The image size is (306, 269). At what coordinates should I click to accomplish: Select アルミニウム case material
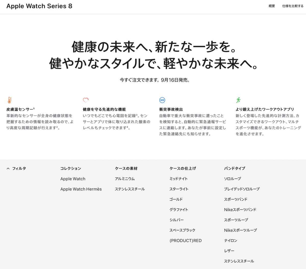[125, 179]
